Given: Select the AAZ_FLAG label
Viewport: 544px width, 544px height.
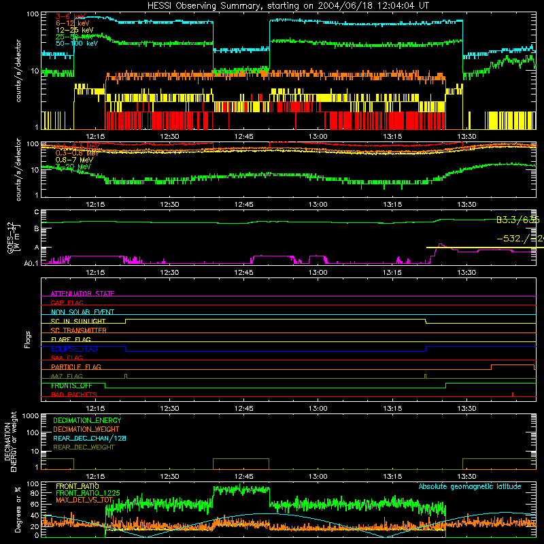Looking at the screenshot, I should point(67,376).
